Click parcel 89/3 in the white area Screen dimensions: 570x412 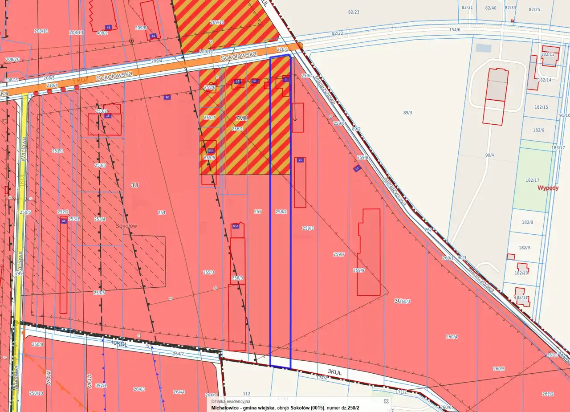407,113
